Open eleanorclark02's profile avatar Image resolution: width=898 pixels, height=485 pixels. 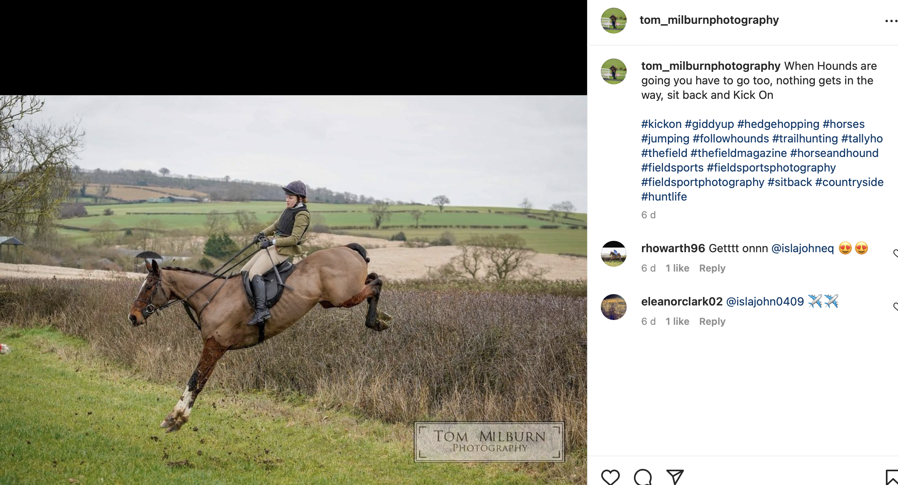pos(614,307)
